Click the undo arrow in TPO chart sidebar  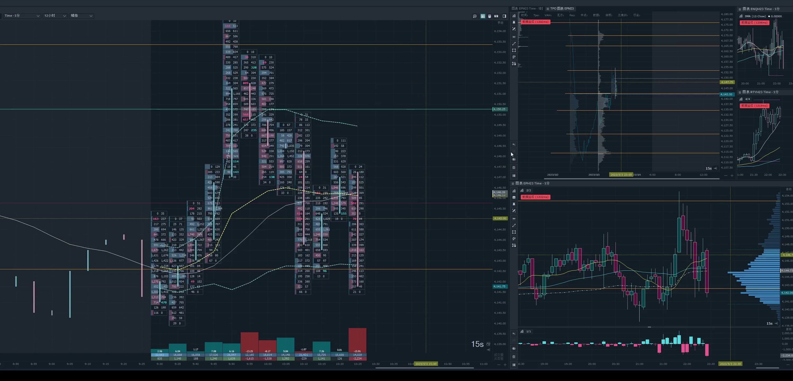[x=514, y=144]
